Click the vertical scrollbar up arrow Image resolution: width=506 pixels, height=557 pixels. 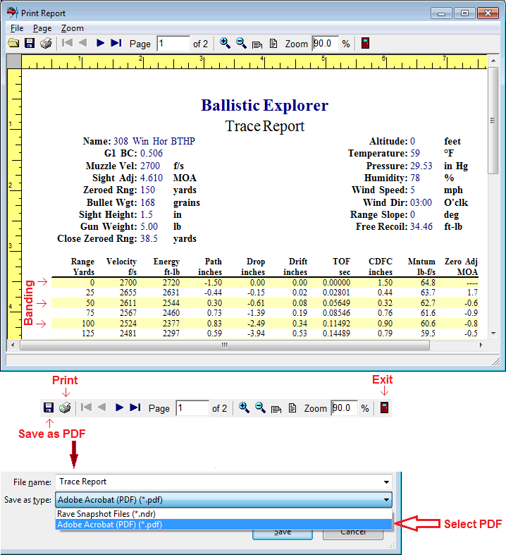[x=493, y=61]
